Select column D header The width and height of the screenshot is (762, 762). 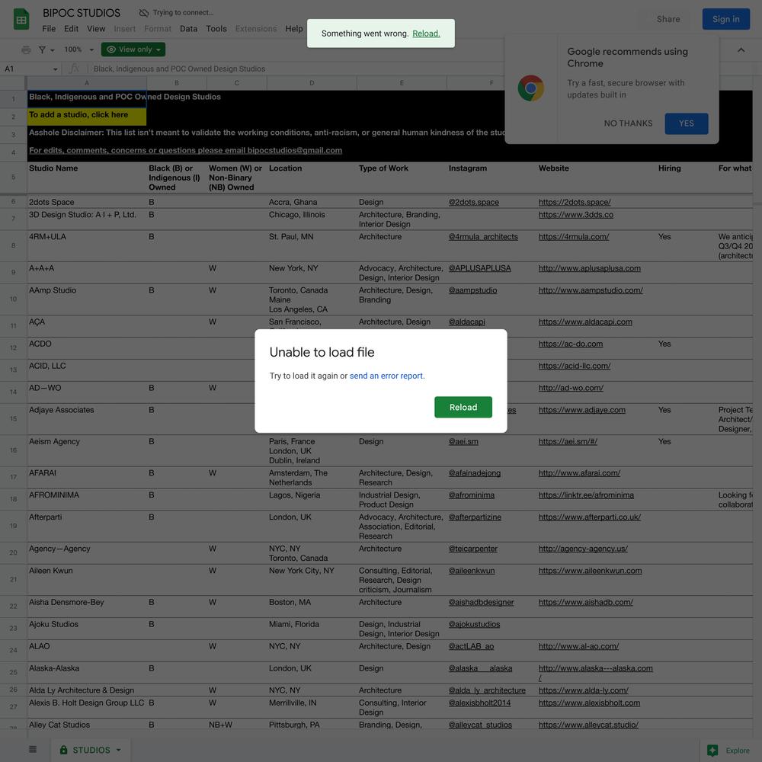pos(312,83)
